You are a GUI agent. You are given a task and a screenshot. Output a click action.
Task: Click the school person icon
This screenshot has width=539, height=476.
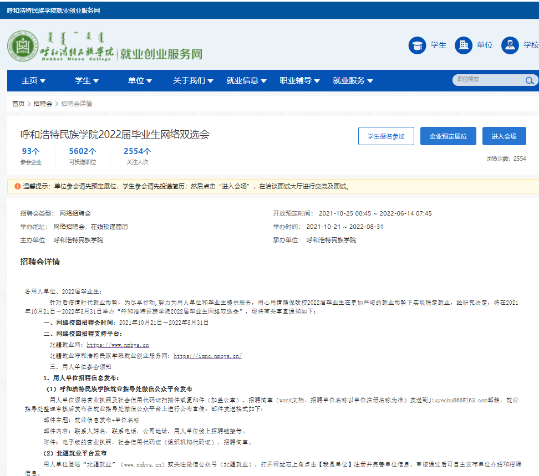coord(510,45)
